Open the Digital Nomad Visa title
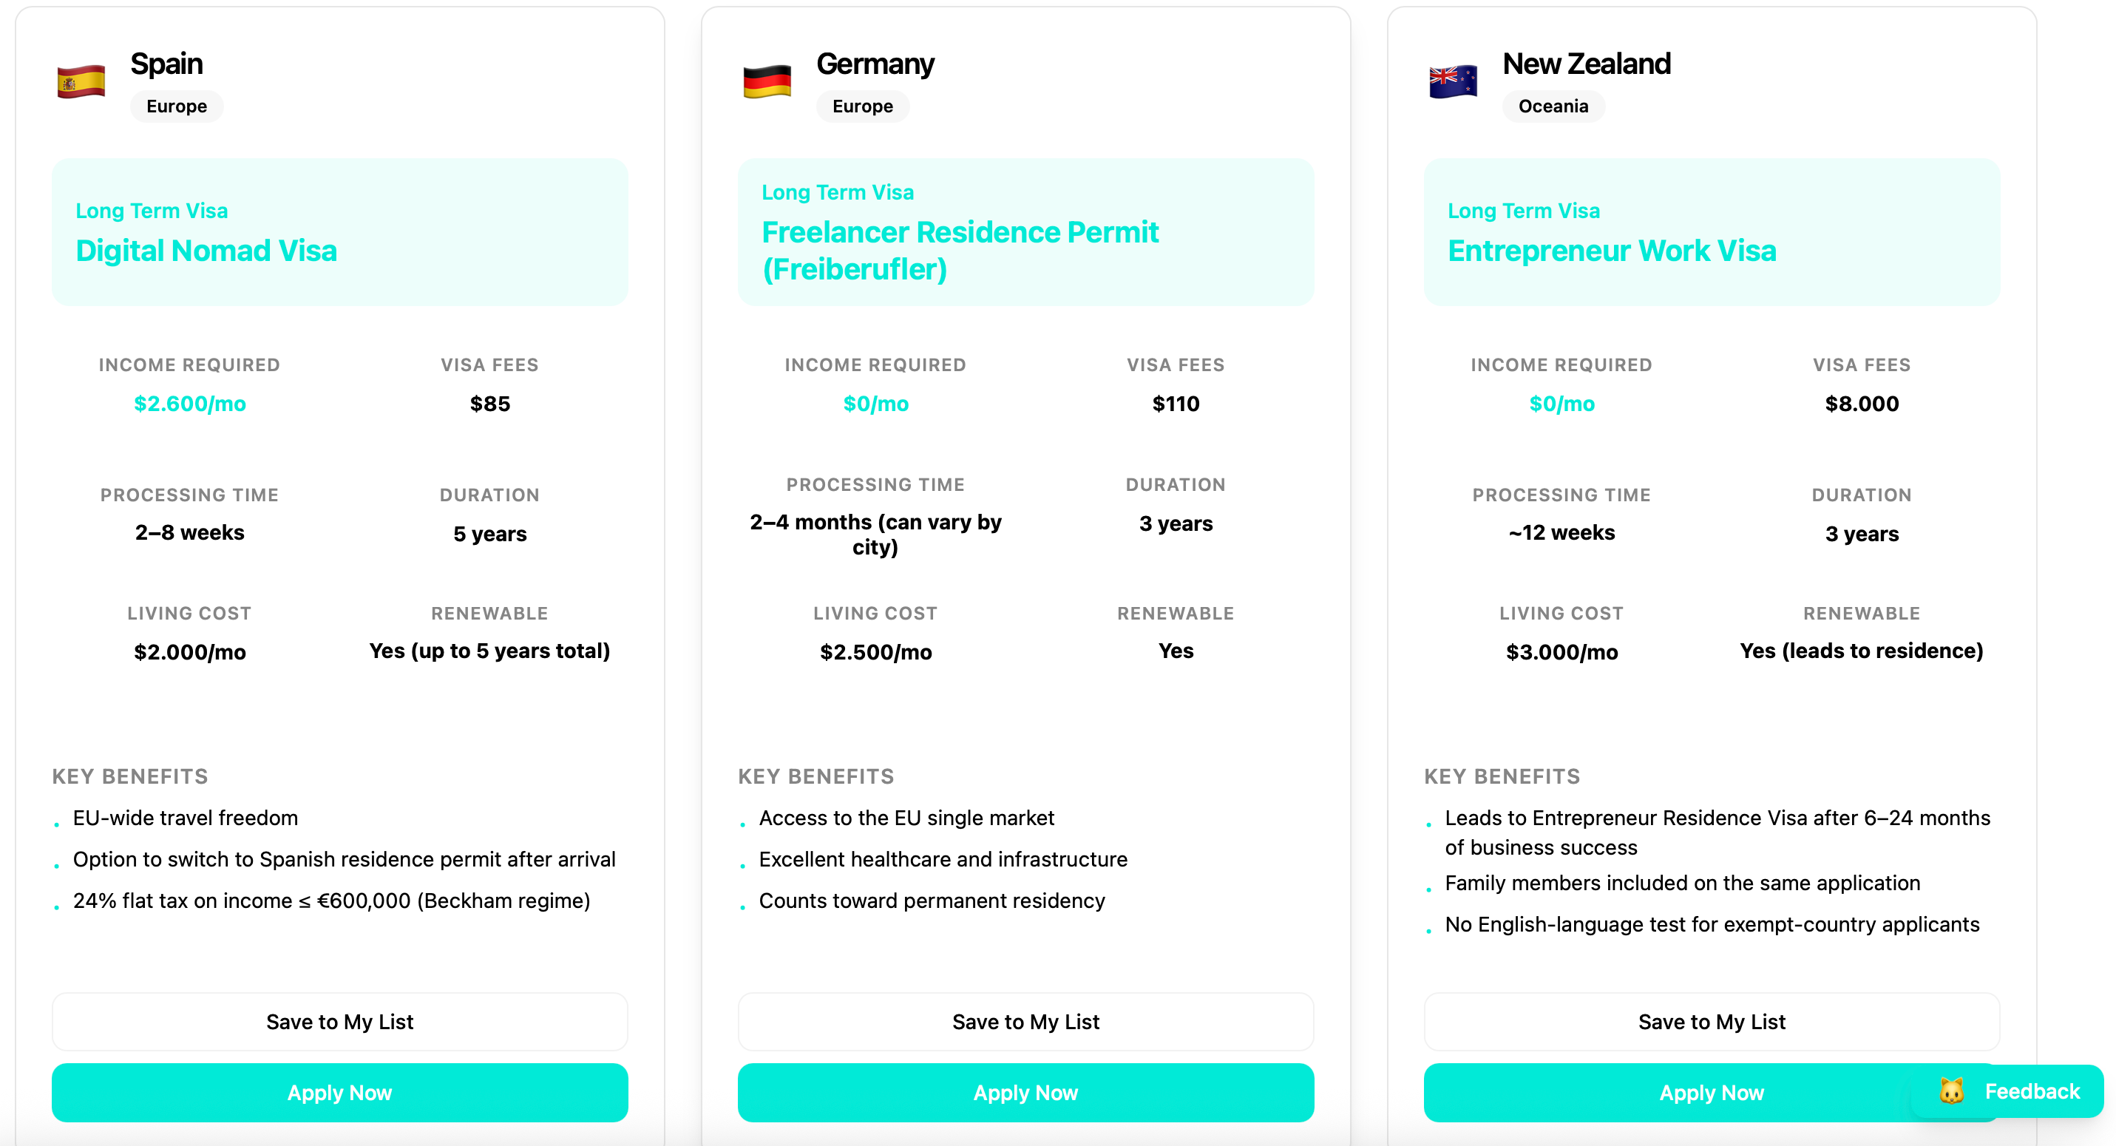 (x=206, y=251)
